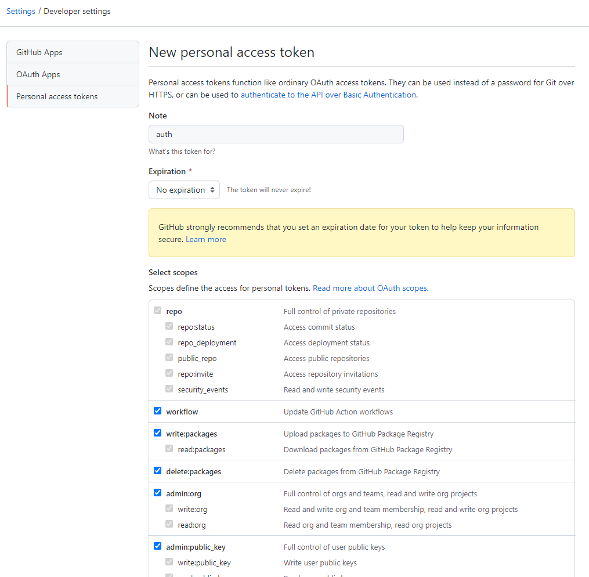Click the security_events scope label
This screenshot has width=589, height=577.
point(203,390)
